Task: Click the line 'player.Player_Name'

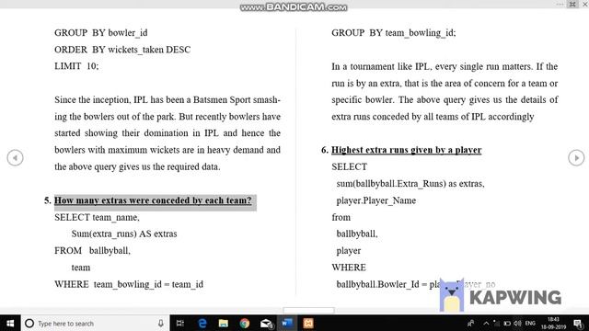Action: coord(376,200)
